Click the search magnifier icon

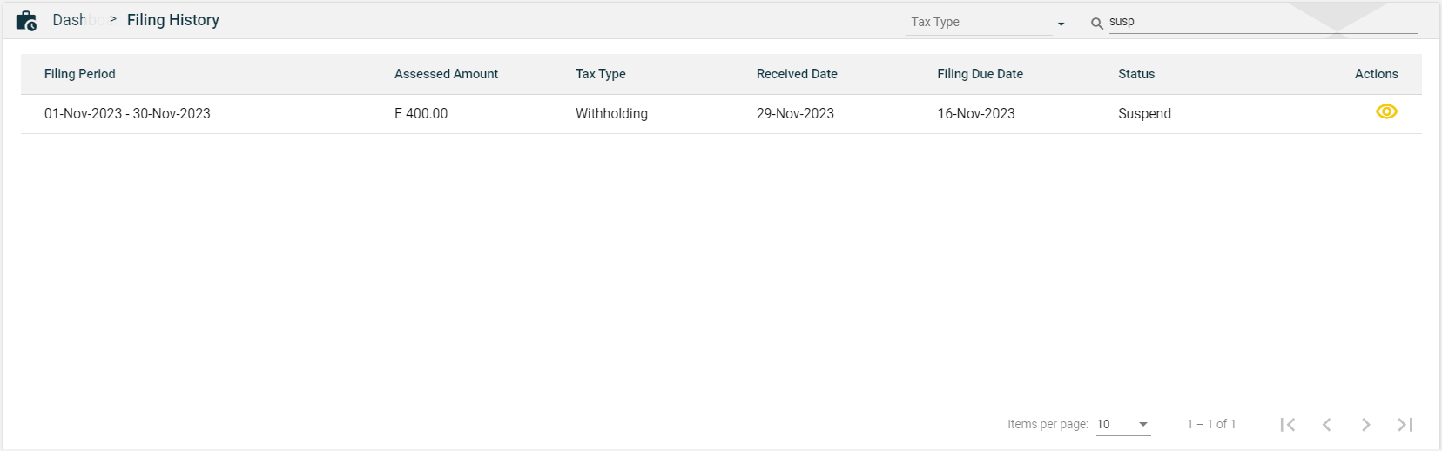(1097, 24)
